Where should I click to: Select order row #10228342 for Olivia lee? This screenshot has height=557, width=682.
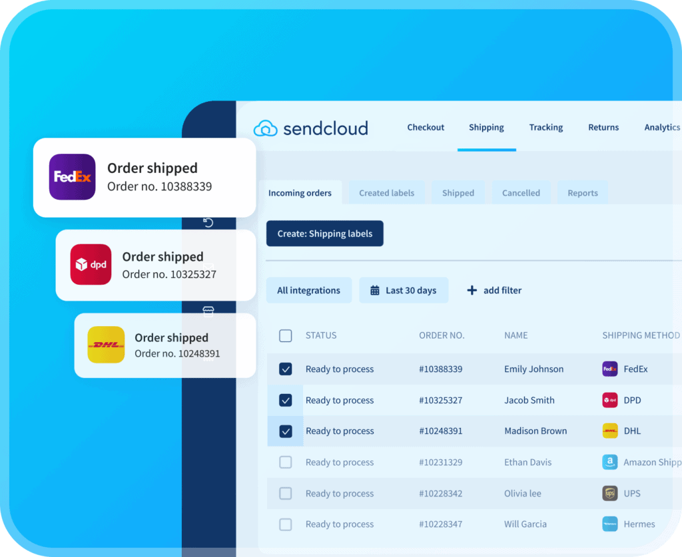[285, 493]
